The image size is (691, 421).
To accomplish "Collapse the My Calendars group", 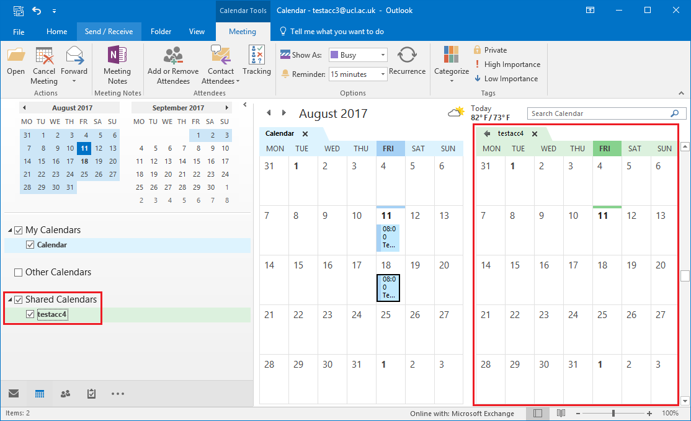I will pyautogui.click(x=10, y=230).
